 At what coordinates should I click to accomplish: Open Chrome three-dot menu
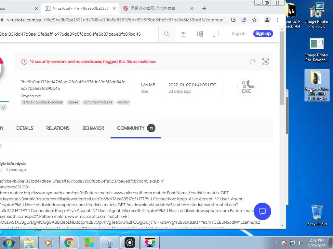(278, 20)
